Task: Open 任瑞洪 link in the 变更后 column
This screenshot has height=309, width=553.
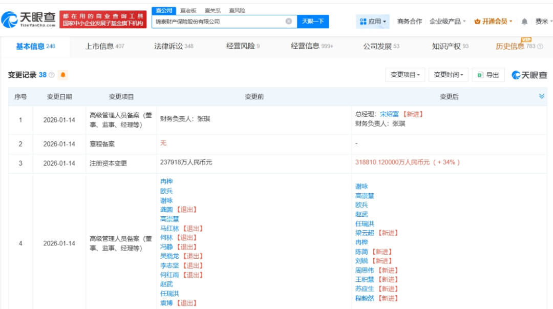Action: [365, 224]
